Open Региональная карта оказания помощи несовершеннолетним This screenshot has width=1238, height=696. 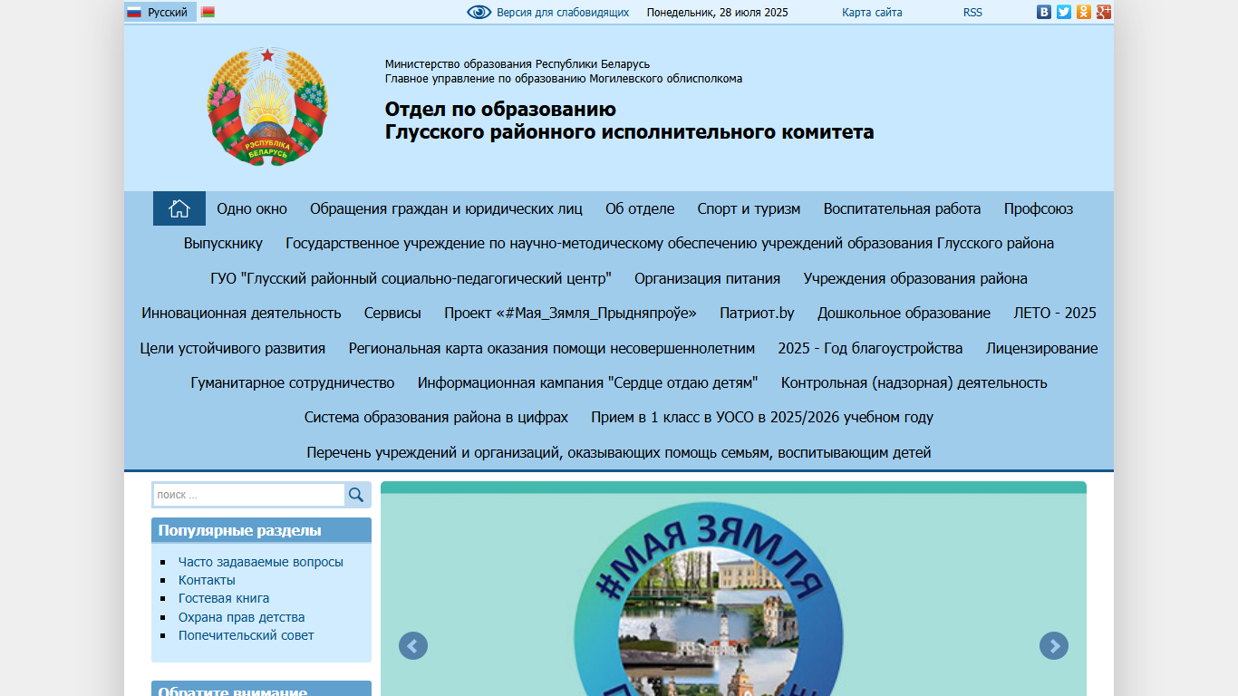point(552,348)
